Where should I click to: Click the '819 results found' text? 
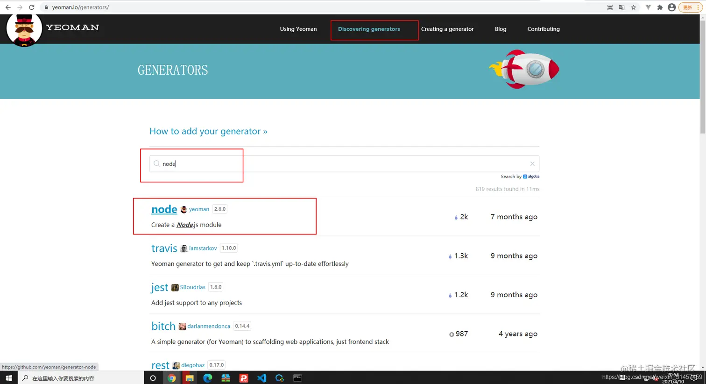[x=508, y=189]
